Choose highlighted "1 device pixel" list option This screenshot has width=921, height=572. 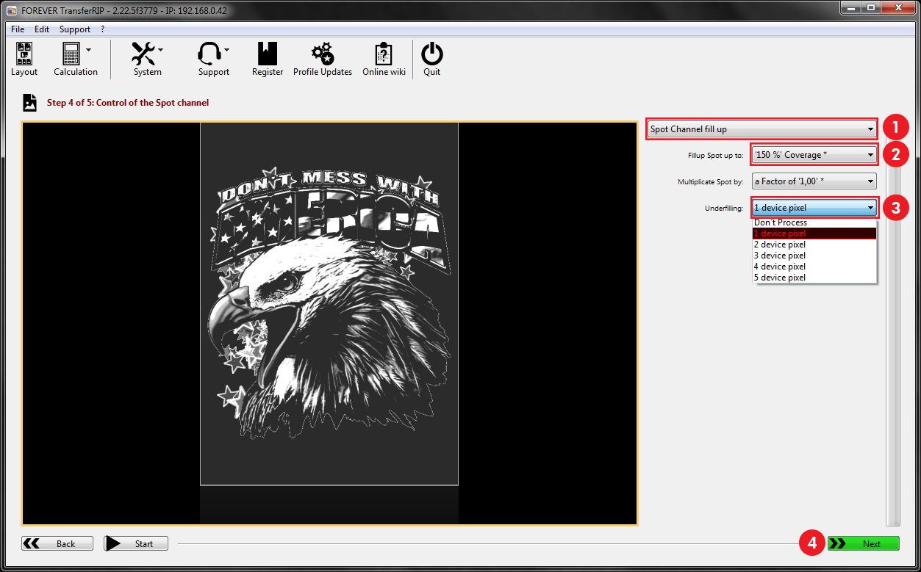814,233
